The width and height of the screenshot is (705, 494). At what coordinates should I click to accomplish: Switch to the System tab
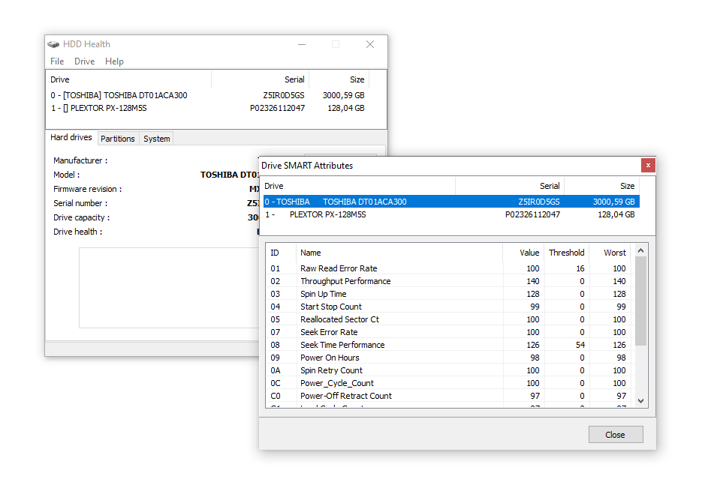[156, 139]
